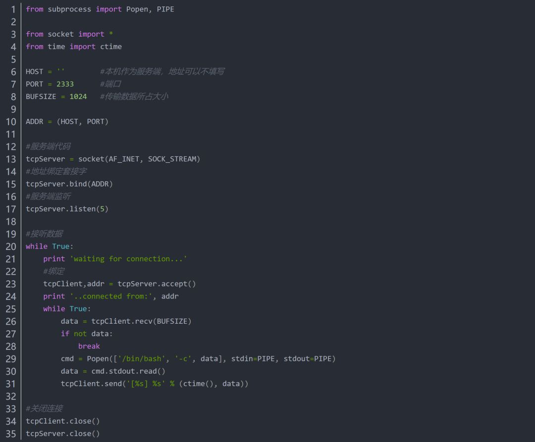Screen dimensions: 535x442
Task: Click '/bin/bash' string in Popen call
Action: click(142, 359)
